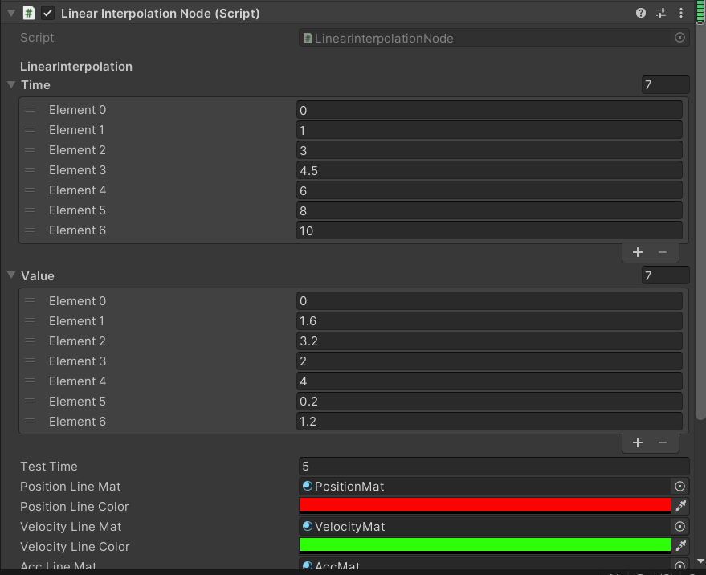Edit Time Element 0 value field
The image size is (706, 575).
click(x=489, y=110)
